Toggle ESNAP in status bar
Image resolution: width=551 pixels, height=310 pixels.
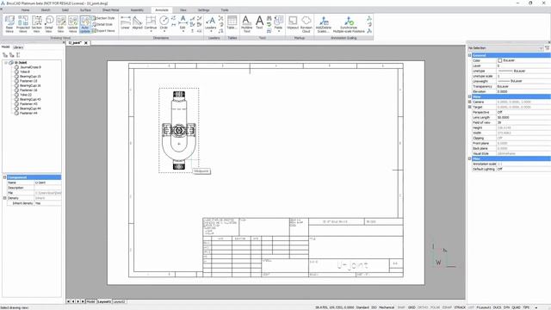point(447,307)
